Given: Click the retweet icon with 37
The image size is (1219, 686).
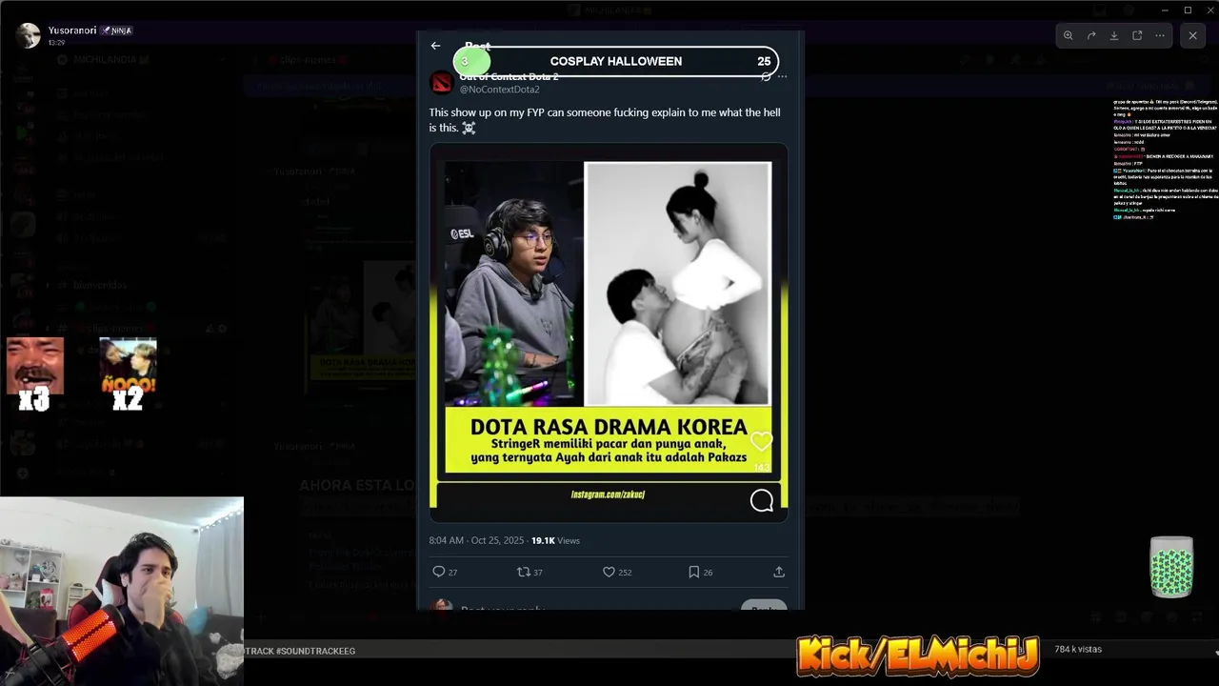Looking at the screenshot, I should [x=523, y=572].
